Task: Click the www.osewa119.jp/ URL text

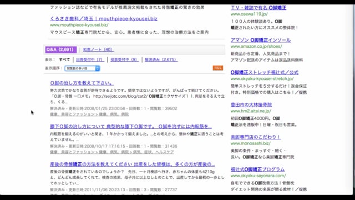Action: pyautogui.click(x=249, y=14)
